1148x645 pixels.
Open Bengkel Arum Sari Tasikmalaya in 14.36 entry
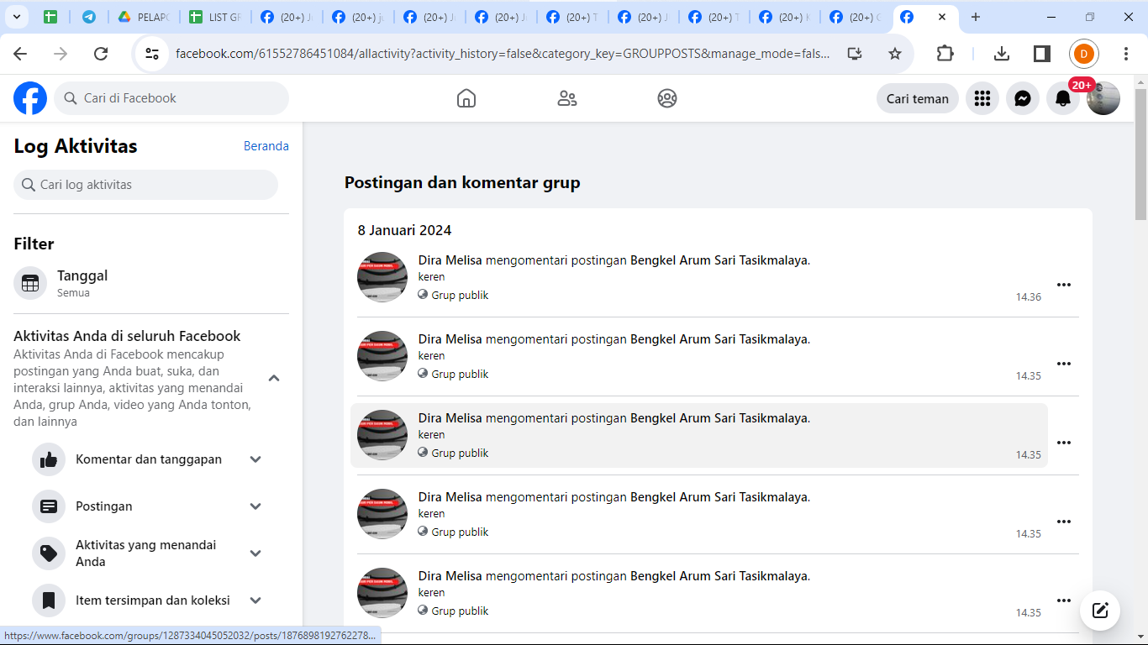pos(719,260)
